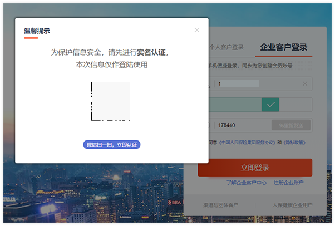Close the 温馨提示 dialog with the X

(197, 30)
